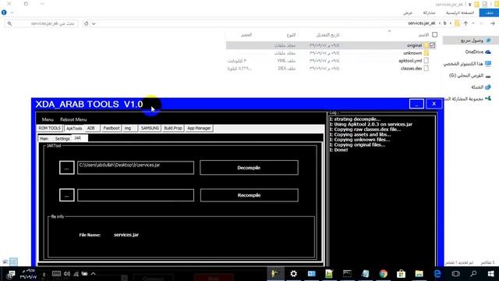Screen dimensions: 499x281
Task: Browse for folder next to Recompile
Action: click(67, 195)
